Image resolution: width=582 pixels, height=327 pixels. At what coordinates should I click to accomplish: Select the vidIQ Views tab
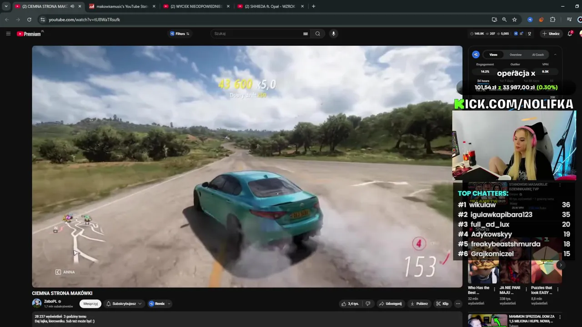coord(493,54)
